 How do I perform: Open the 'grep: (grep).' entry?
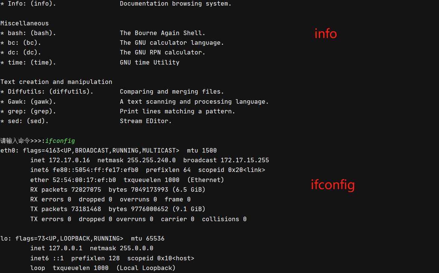32,111
